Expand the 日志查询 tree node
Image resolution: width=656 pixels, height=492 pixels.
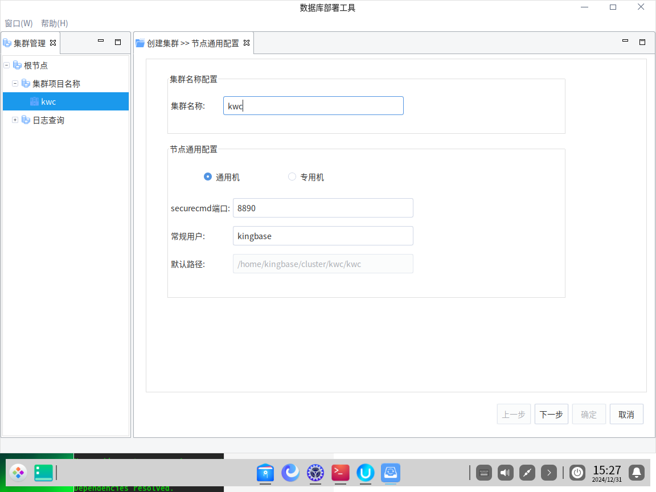tap(15, 120)
